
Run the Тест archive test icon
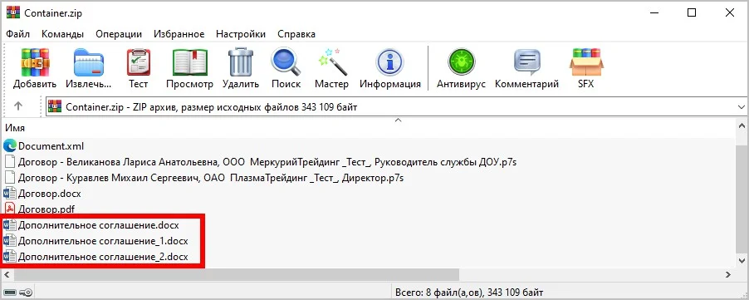coord(138,61)
